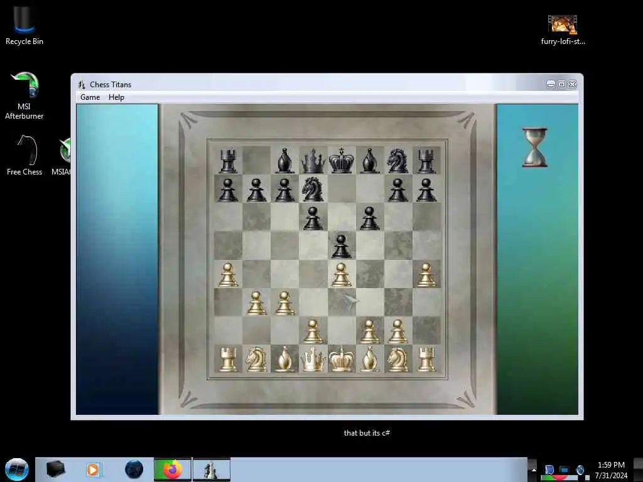Image resolution: width=643 pixels, height=482 pixels.
Task: Select the white bishop on f1
Action: click(x=369, y=359)
